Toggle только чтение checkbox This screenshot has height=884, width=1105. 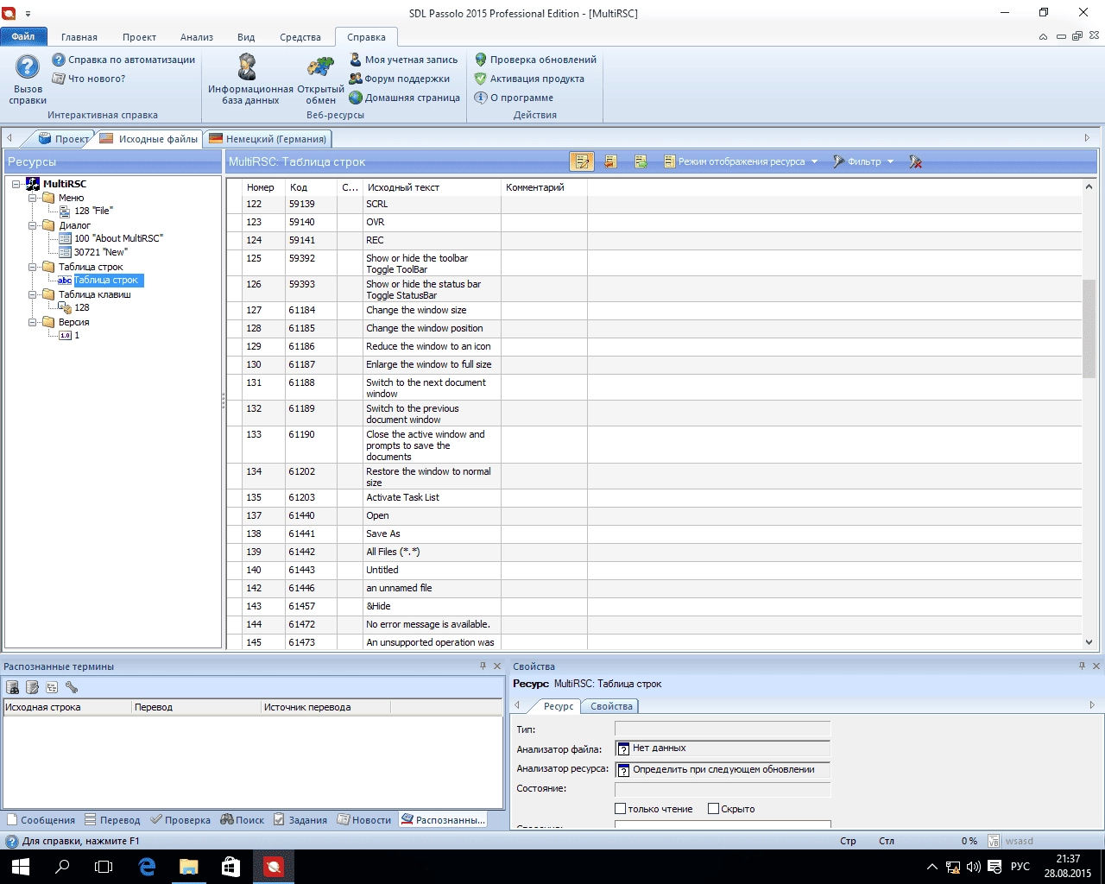(x=620, y=809)
